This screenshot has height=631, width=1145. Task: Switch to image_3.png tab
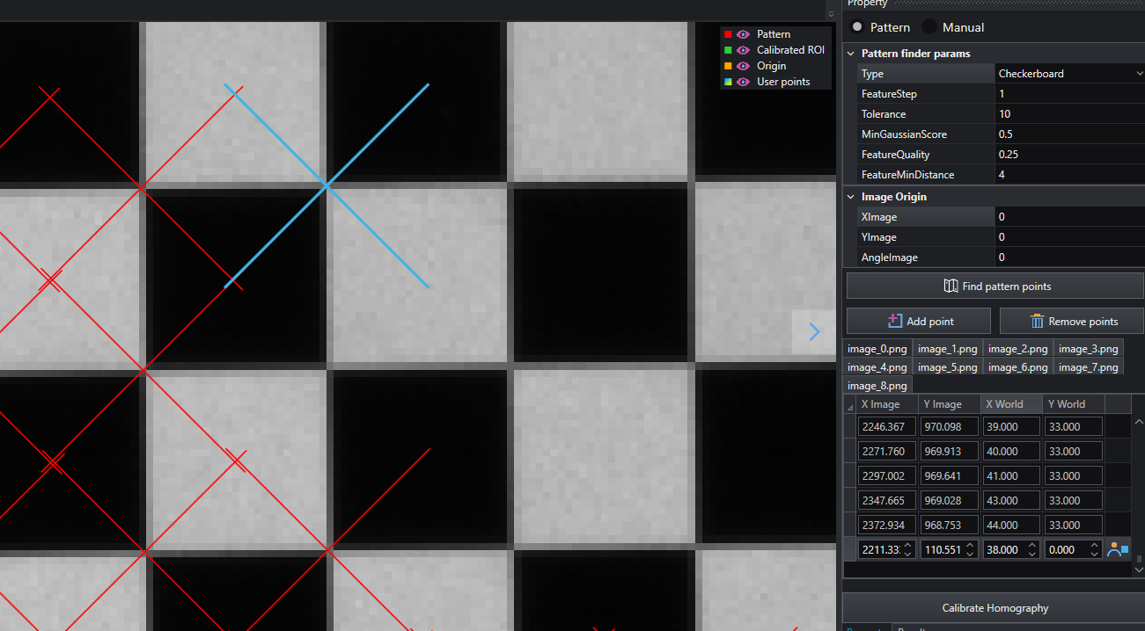[1089, 349]
